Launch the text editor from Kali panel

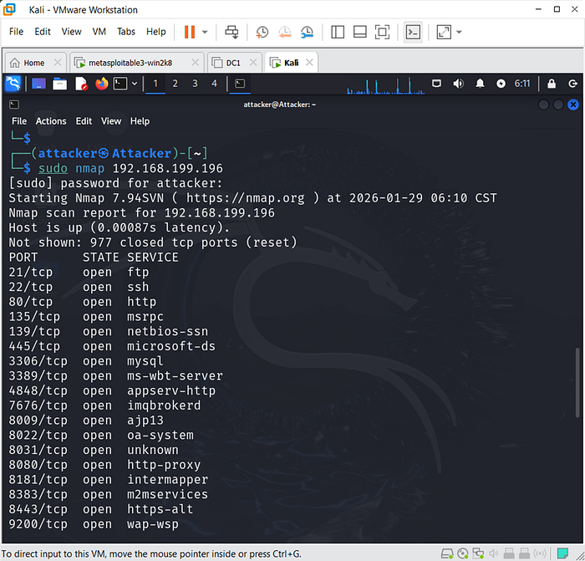[81, 84]
